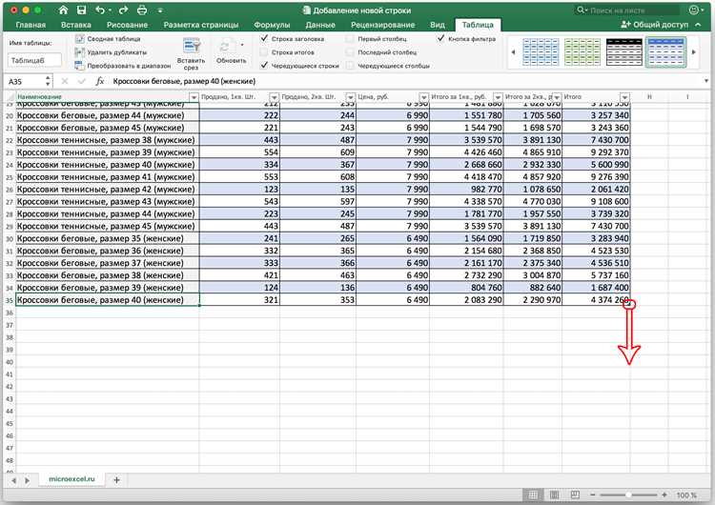715x505 pixels.
Task: Open the Данные tab
Action: pyautogui.click(x=320, y=25)
